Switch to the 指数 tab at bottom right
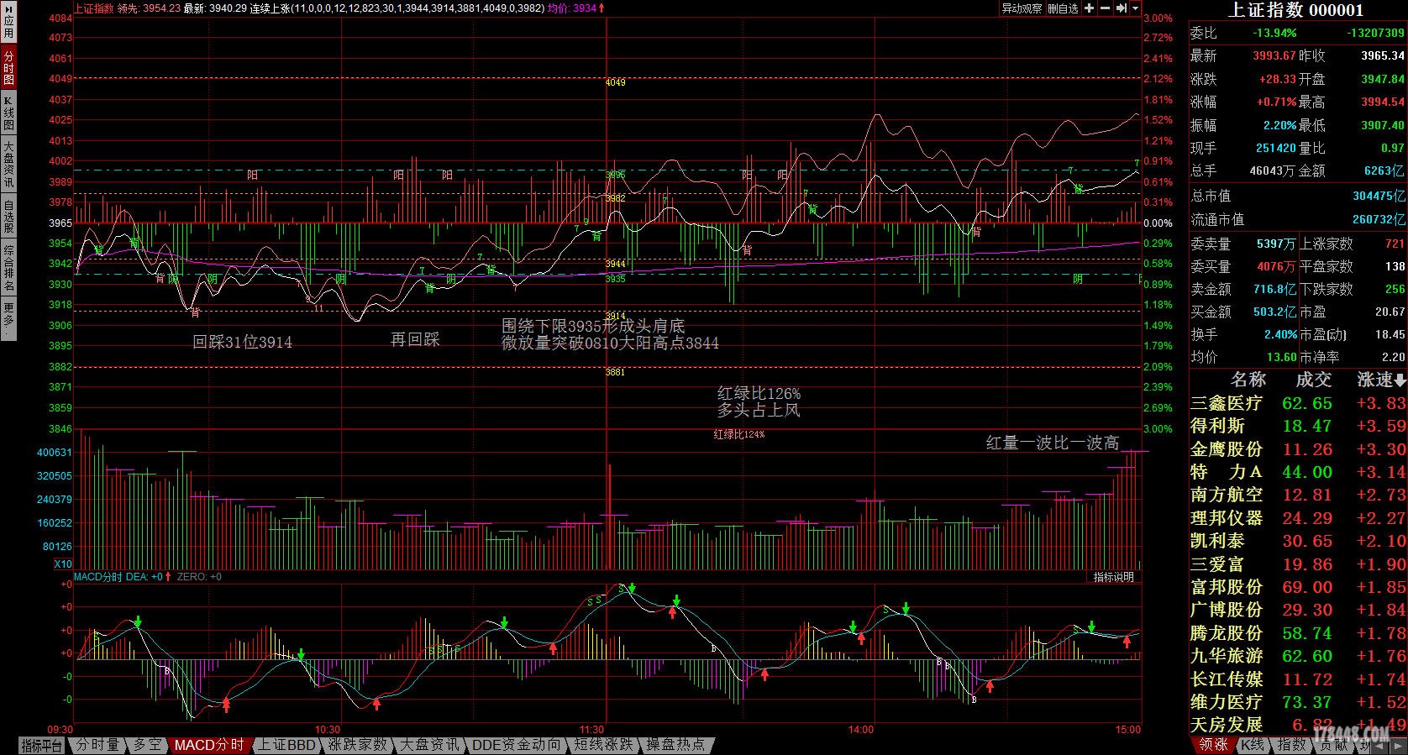The width and height of the screenshot is (1408, 755). pos(1291,745)
